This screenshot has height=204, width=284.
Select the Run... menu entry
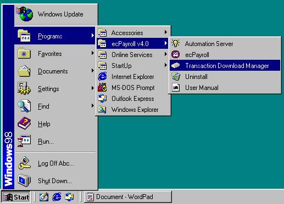click(55, 141)
